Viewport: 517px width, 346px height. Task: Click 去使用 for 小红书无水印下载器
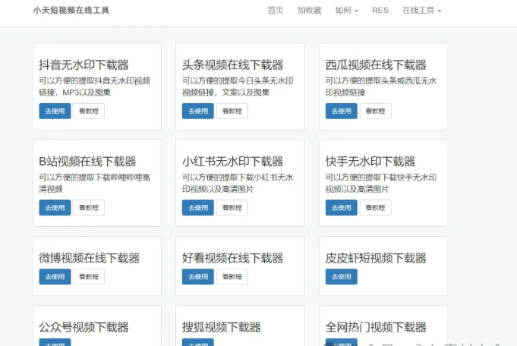tap(198, 208)
